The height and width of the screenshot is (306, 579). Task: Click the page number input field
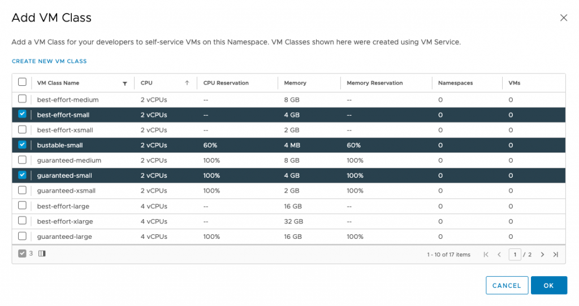(515, 255)
